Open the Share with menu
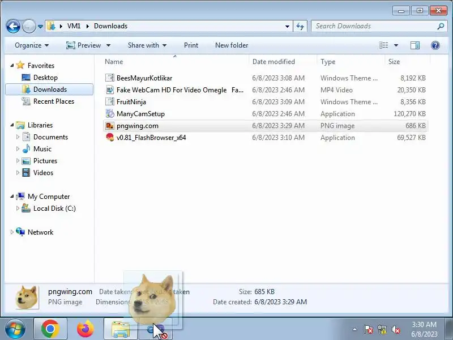The image size is (453, 340). tap(147, 45)
